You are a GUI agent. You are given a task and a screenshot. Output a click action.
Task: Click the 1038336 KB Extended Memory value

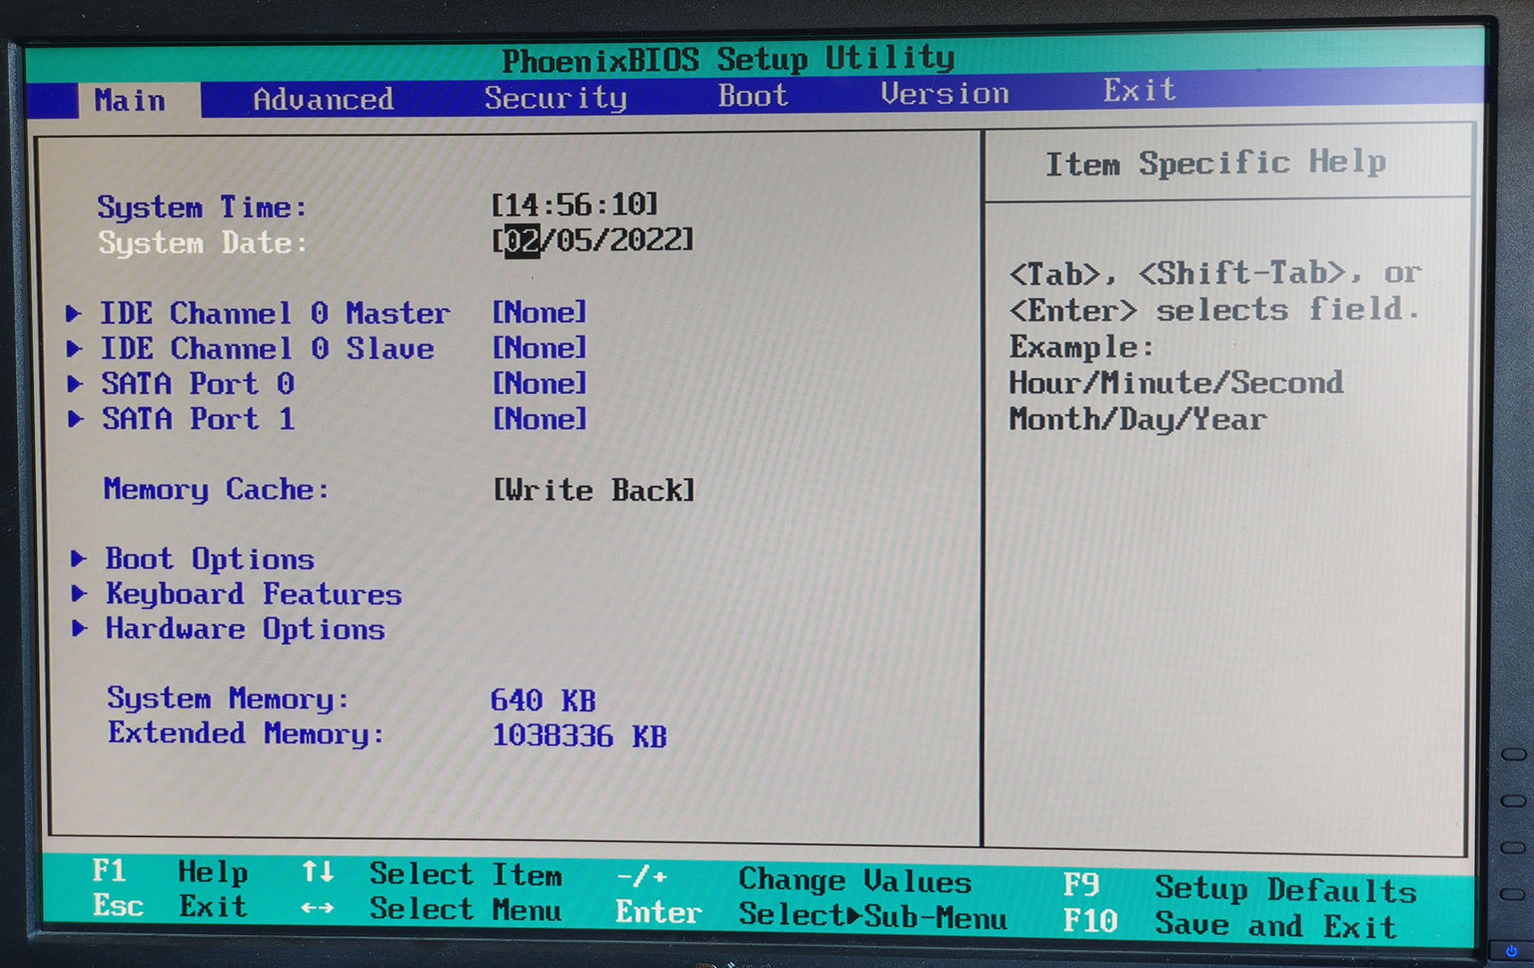(x=579, y=736)
